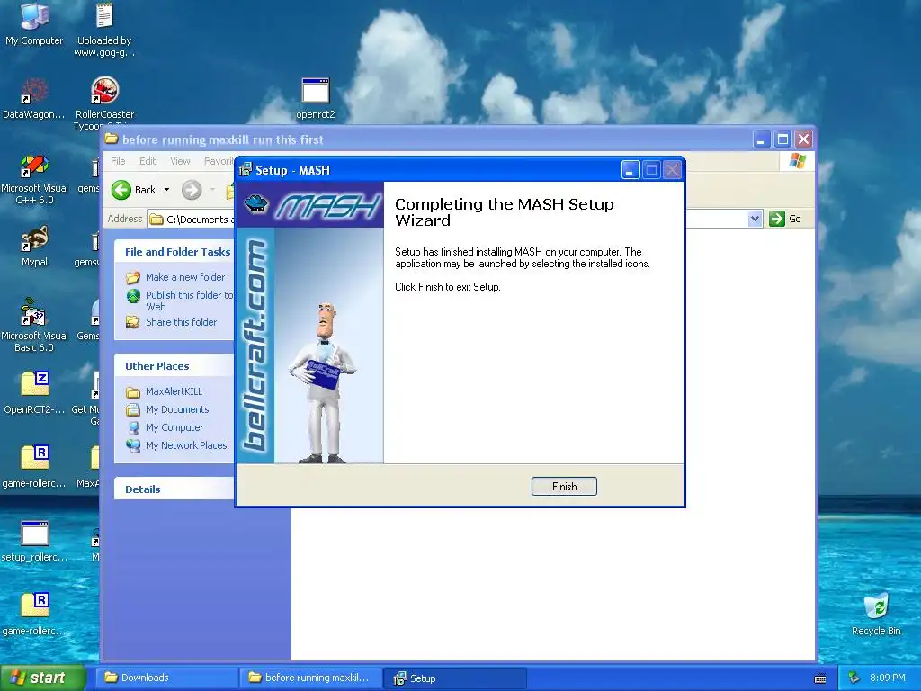Expand the Details panel header
The height and width of the screenshot is (691, 921).
pos(174,489)
